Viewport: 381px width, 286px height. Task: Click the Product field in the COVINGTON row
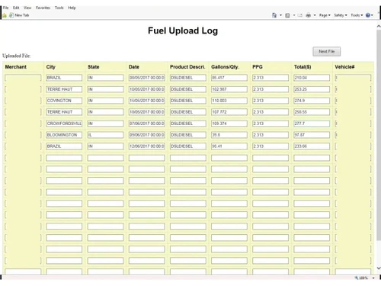188,101
